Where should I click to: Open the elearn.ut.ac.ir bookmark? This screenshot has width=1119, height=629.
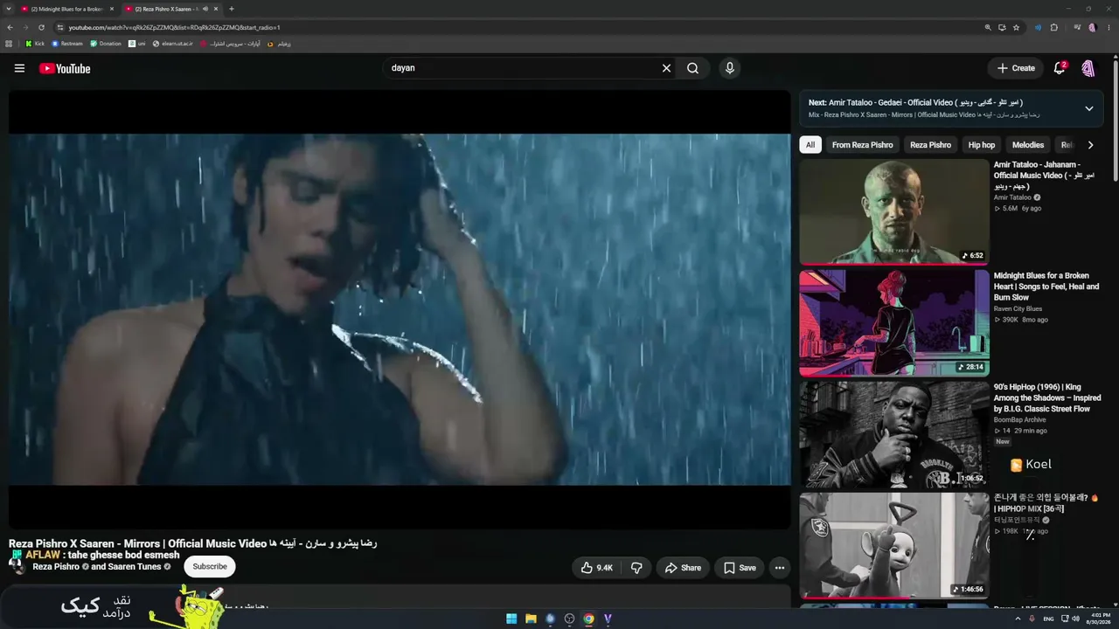(x=173, y=44)
